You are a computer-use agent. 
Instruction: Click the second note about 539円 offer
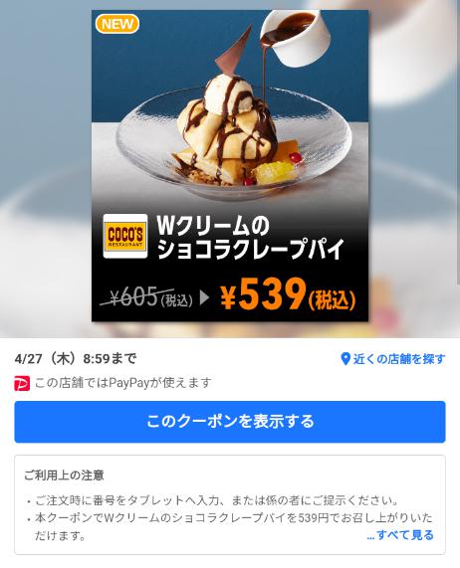234,526
